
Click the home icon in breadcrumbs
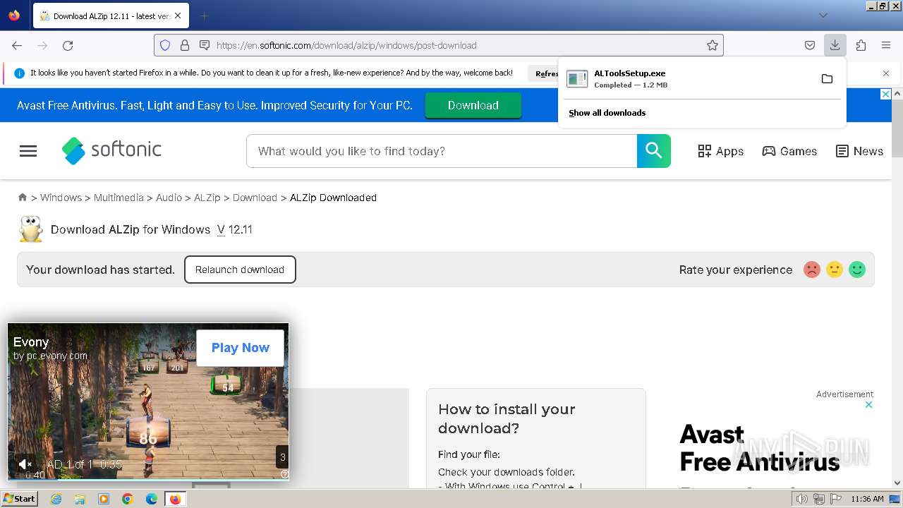(23, 198)
